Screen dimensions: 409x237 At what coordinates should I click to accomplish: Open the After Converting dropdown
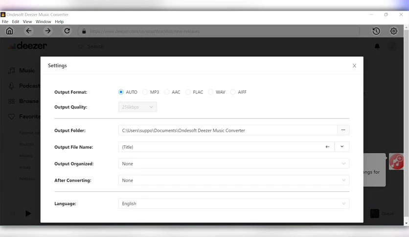[x=234, y=180]
